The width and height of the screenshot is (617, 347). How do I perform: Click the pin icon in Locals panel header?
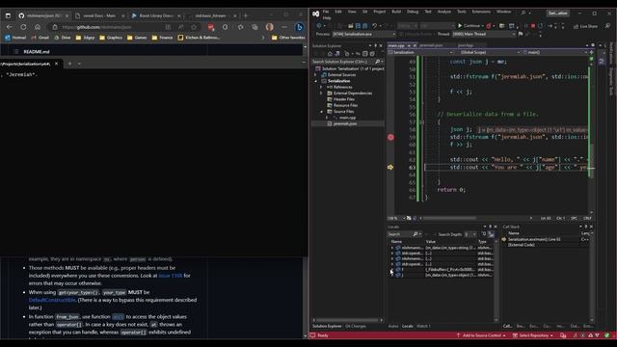click(490, 227)
